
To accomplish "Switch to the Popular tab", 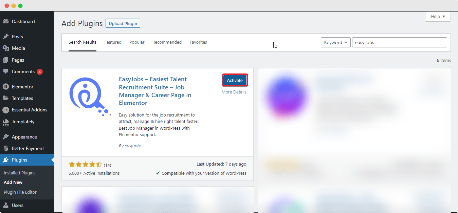I will point(137,42).
